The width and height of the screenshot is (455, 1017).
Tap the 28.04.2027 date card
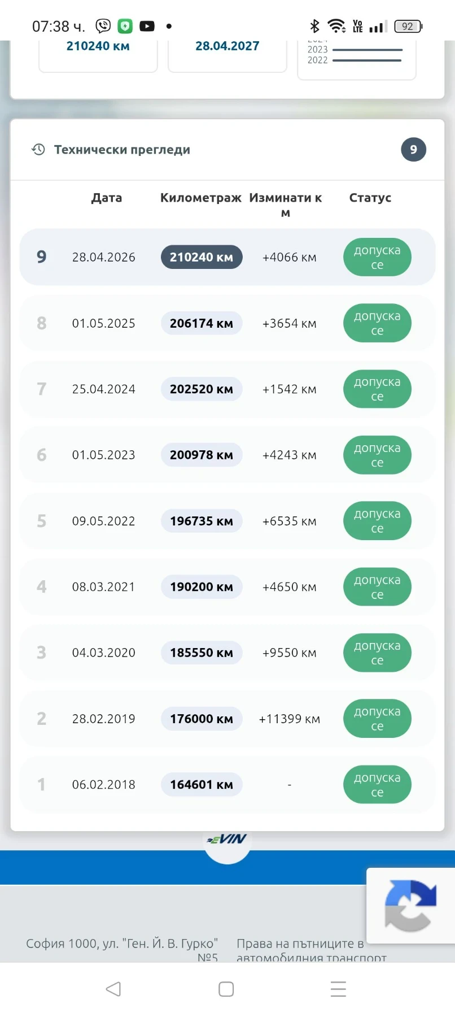pos(228,56)
